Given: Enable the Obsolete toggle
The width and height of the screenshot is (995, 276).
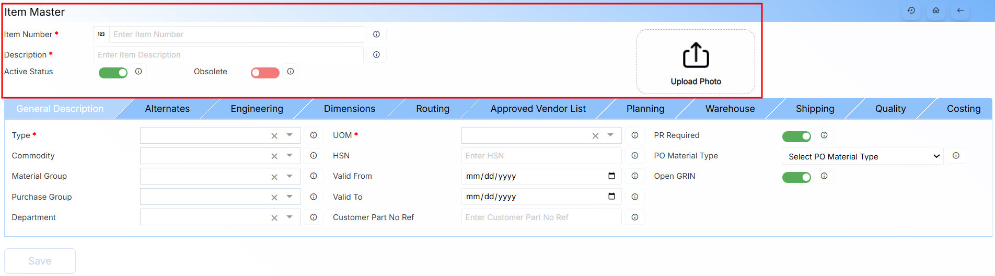Looking at the screenshot, I should (x=265, y=73).
